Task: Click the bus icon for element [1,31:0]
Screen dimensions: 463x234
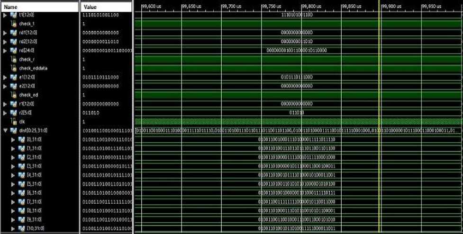Action: coord(21,148)
